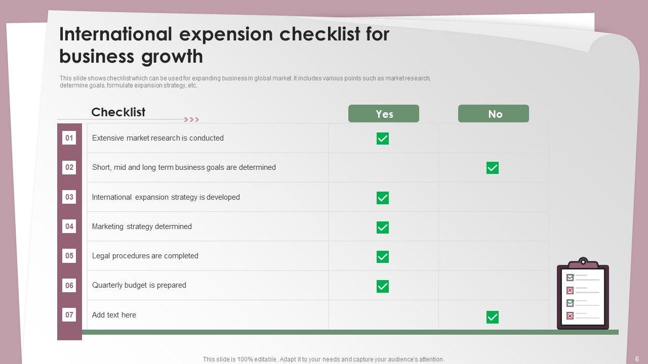Select the 'Add text here' placeholder
The height and width of the screenshot is (364, 648).
[114, 315]
